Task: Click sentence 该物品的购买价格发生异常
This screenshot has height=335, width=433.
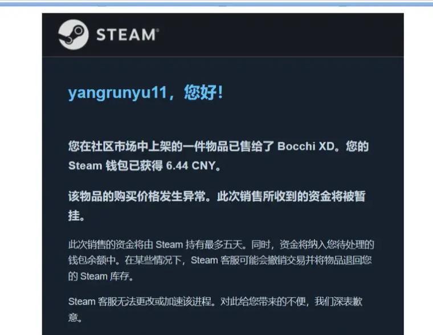Action: click(137, 196)
